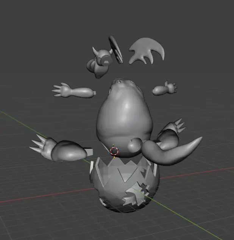Select the short arm with small paw
Image resolution: width=234 pixels, height=240 pixels.
point(164,89)
